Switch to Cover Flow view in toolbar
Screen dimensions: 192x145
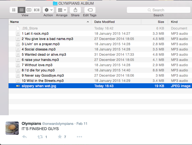click(37, 10)
